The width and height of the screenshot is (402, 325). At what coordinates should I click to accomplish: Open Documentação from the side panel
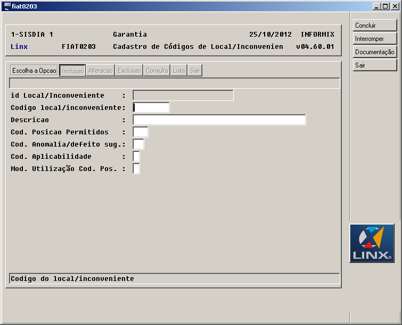(x=374, y=52)
